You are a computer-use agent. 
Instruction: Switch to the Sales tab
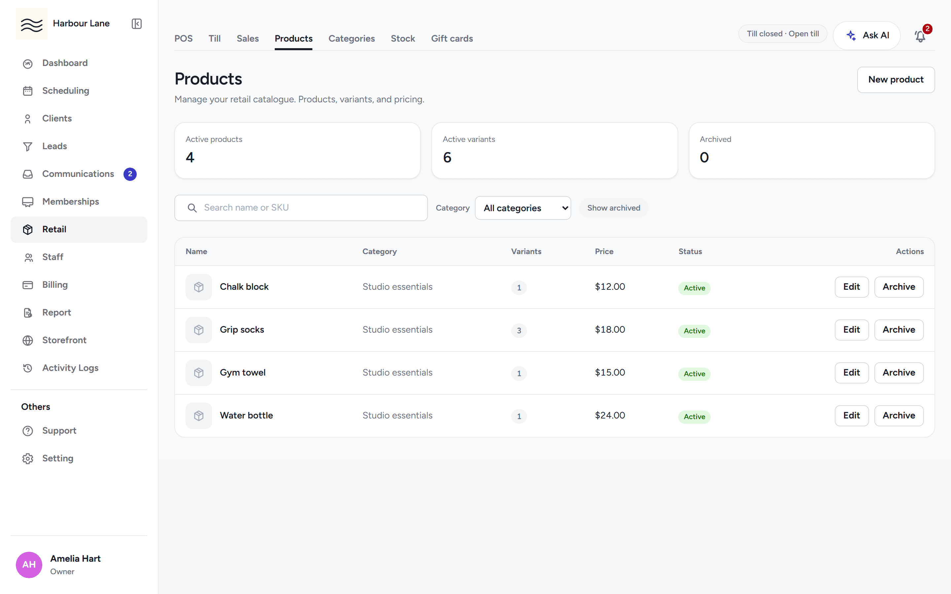248,39
